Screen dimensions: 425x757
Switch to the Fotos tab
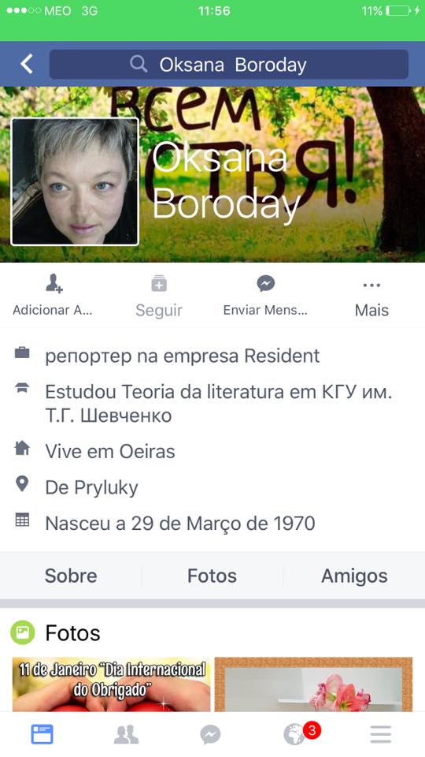pyautogui.click(x=212, y=576)
